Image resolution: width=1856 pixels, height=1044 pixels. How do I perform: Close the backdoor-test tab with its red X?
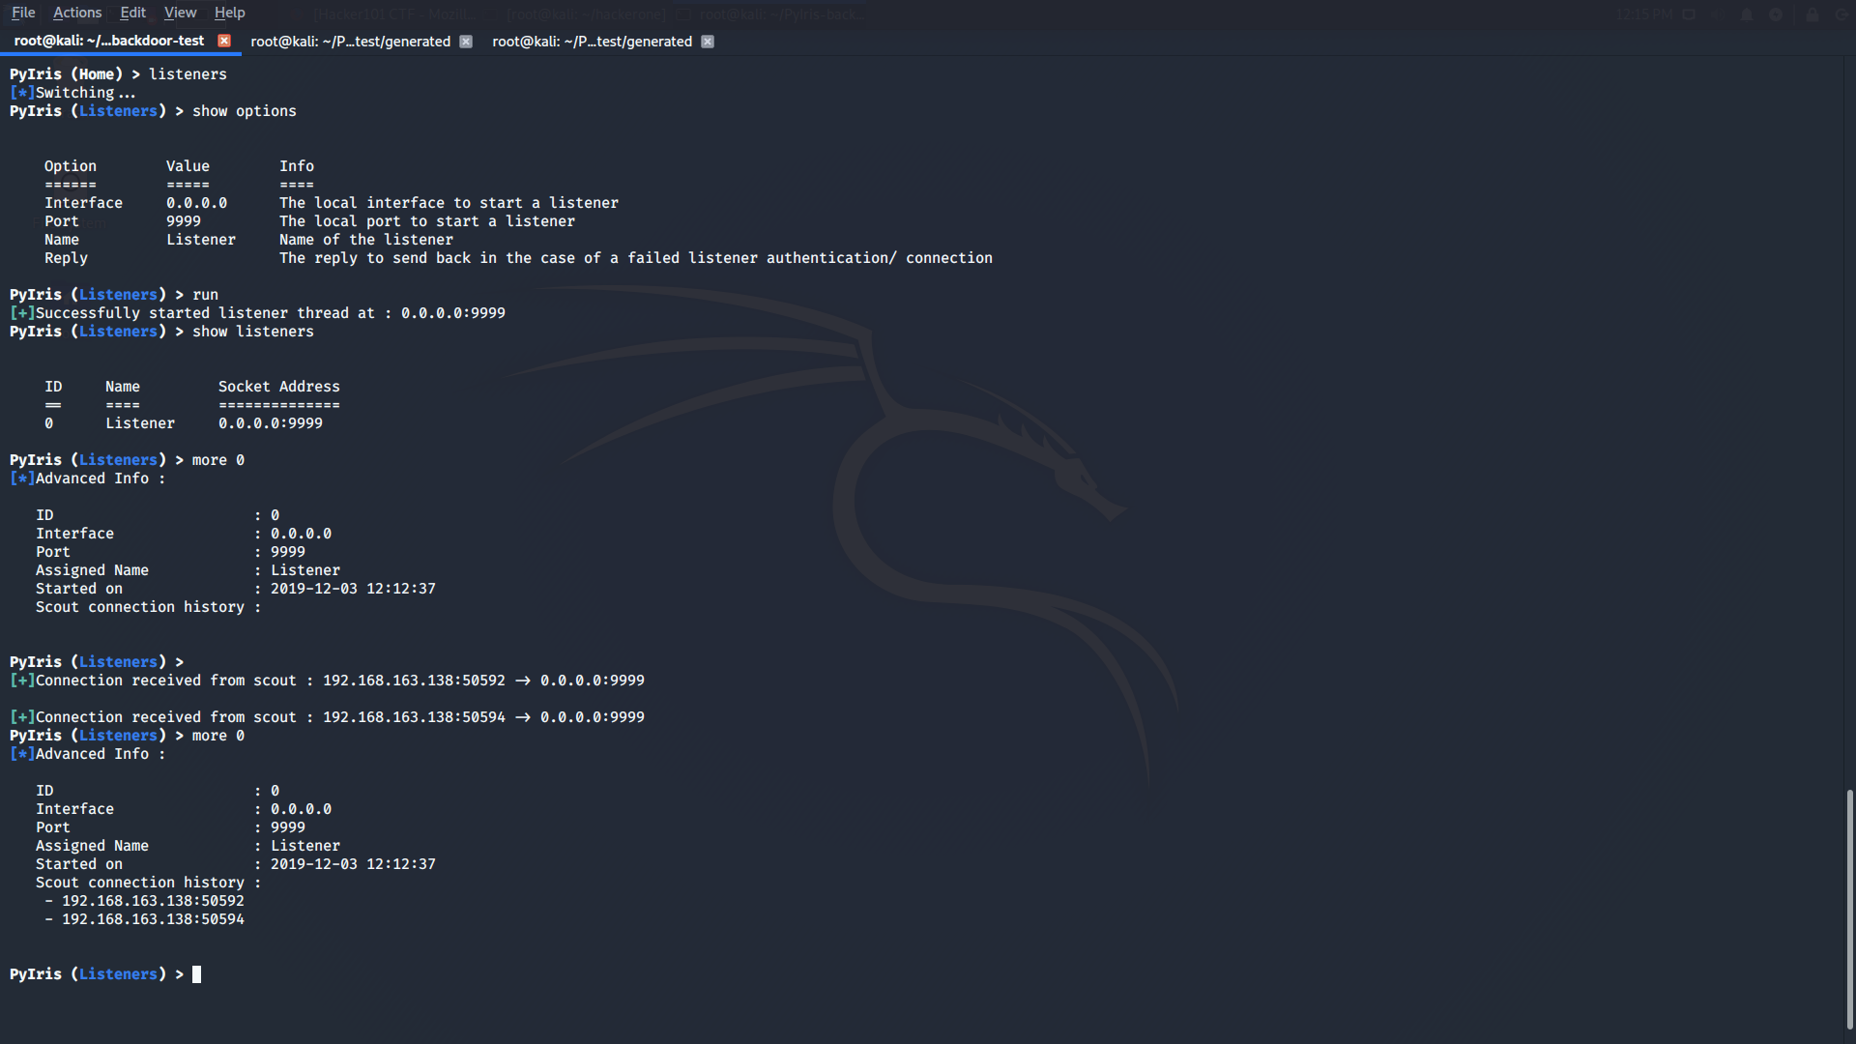pos(224,41)
